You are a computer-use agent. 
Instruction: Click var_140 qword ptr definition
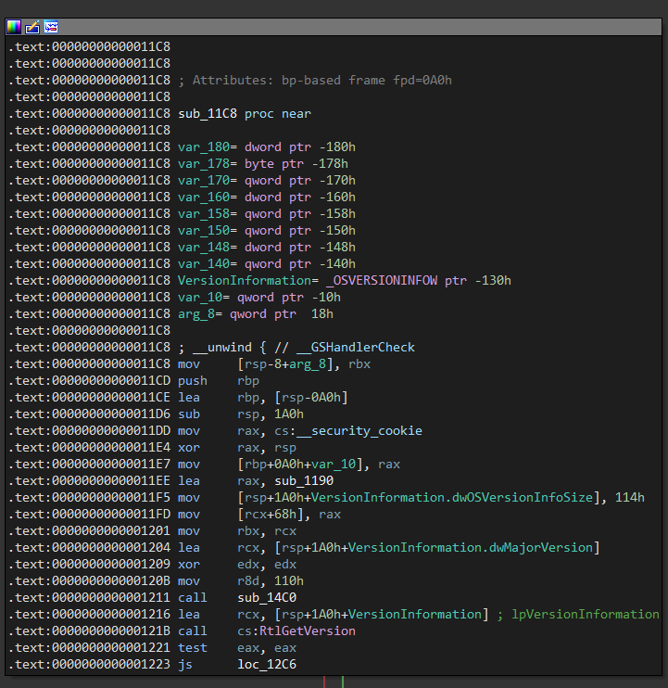[x=267, y=263]
